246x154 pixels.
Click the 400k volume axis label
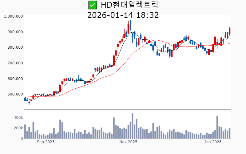point(18,118)
